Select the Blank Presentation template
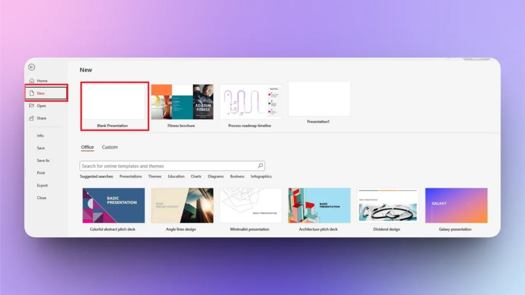525x295 pixels. tap(114, 101)
